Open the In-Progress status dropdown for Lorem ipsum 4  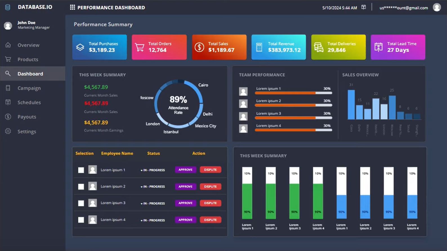[x=142, y=220]
